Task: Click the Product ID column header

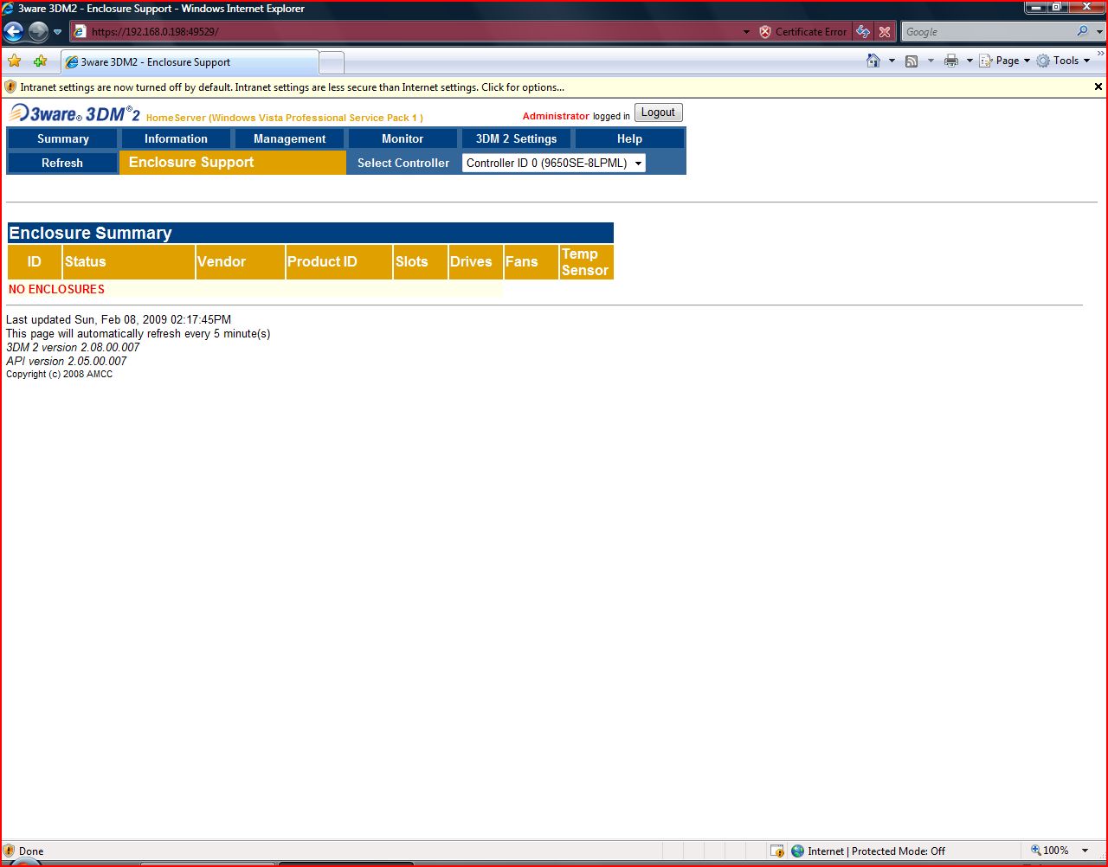Action: tap(339, 261)
